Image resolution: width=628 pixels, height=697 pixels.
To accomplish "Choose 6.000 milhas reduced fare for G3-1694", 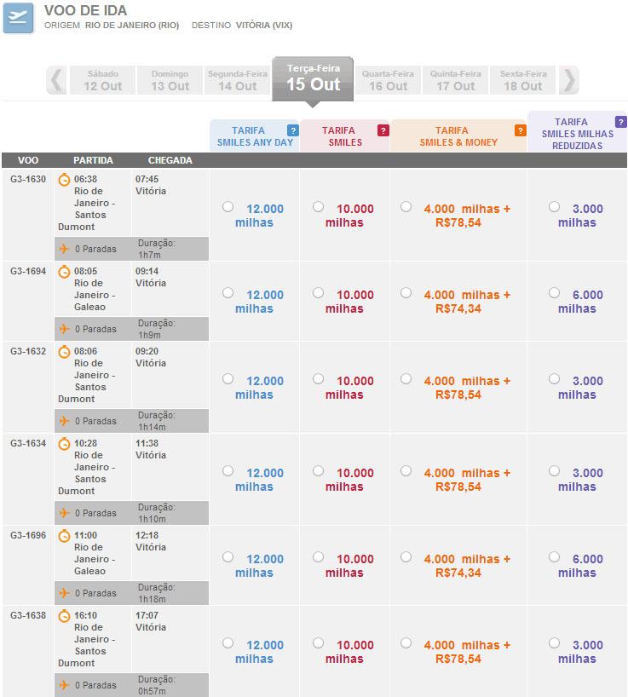I will click(555, 293).
